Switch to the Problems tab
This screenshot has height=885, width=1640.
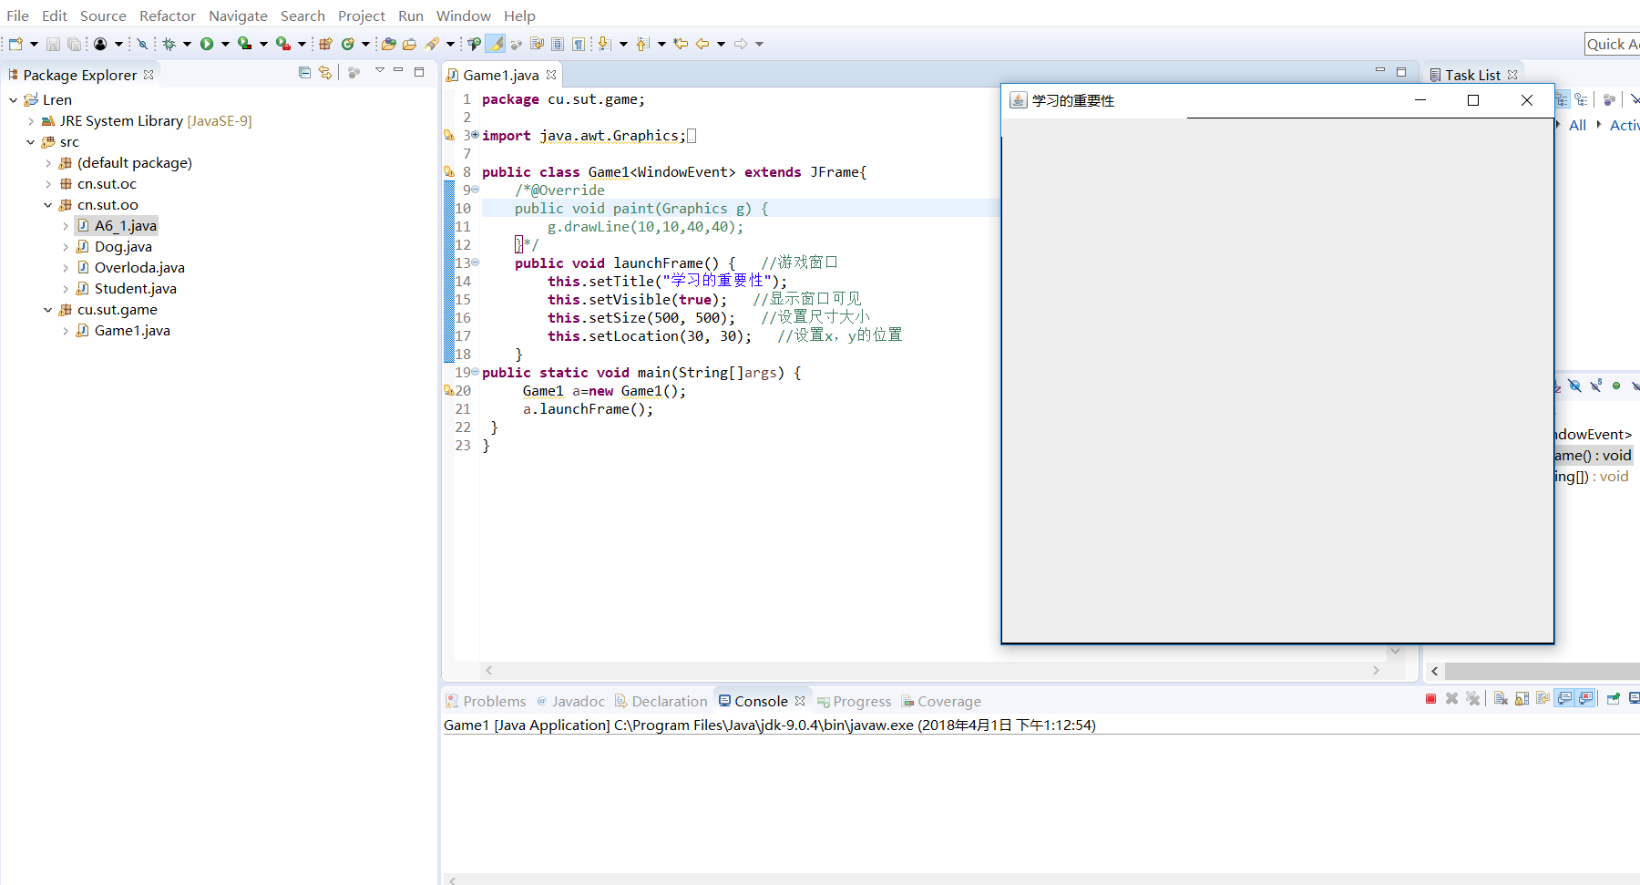[x=494, y=701]
